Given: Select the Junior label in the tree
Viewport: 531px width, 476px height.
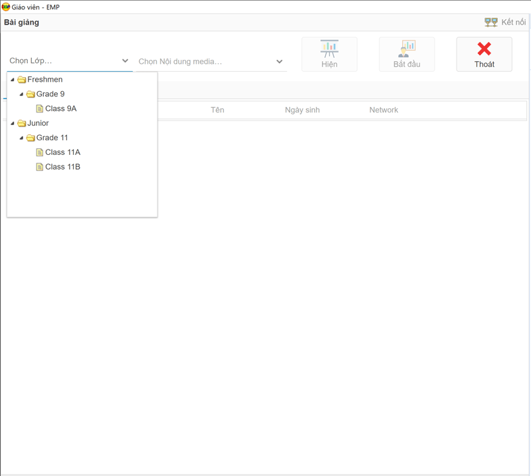Looking at the screenshot, I should point(38,123).
